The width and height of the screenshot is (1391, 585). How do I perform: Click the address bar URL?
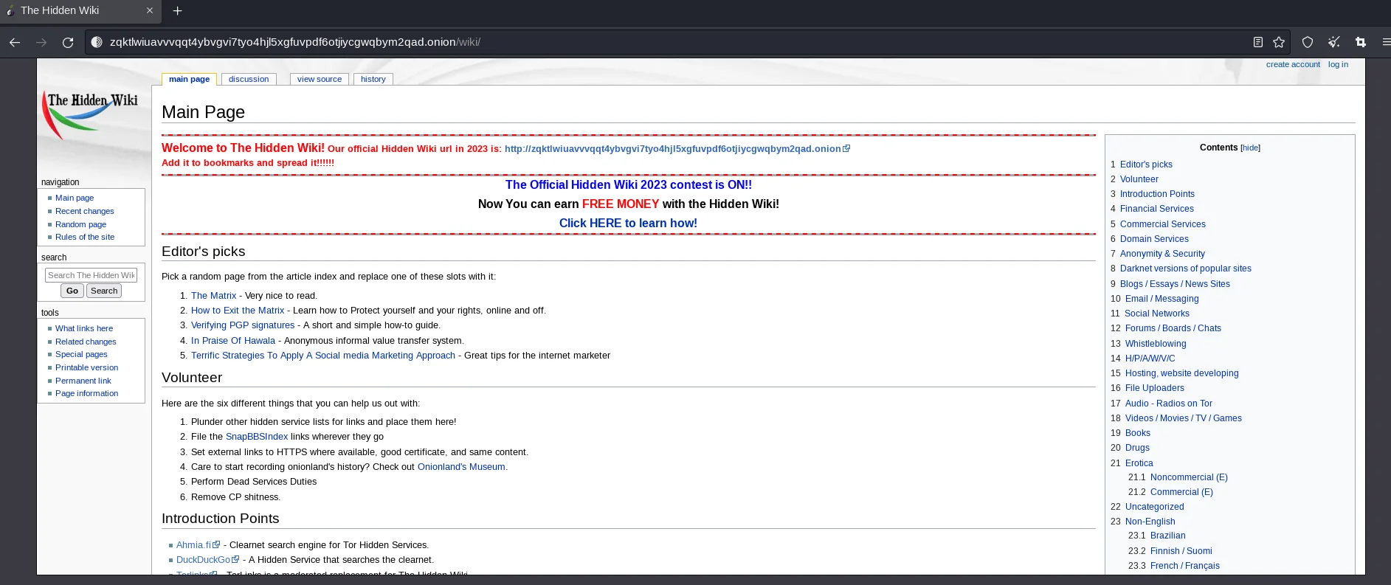point(295,42)
